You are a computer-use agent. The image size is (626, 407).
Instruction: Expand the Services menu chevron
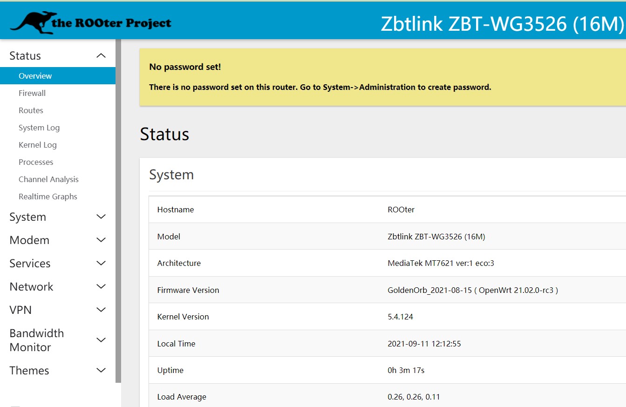pos(101,264)
